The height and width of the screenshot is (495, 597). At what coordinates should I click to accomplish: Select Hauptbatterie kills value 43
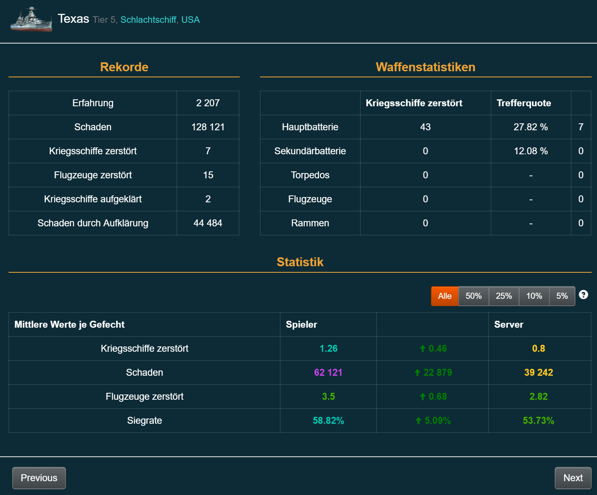click(425, 127)
